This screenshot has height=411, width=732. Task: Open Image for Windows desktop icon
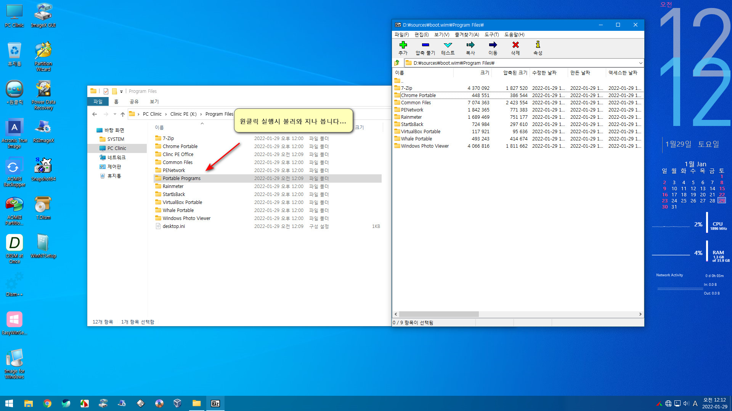point(14,364)
